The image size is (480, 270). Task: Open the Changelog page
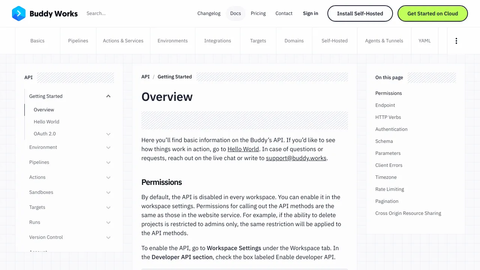point(209,13)
